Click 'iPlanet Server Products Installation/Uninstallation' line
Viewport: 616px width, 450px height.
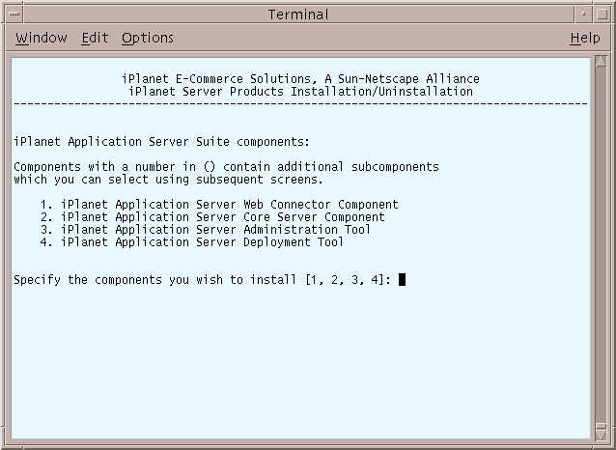[300, 92]
